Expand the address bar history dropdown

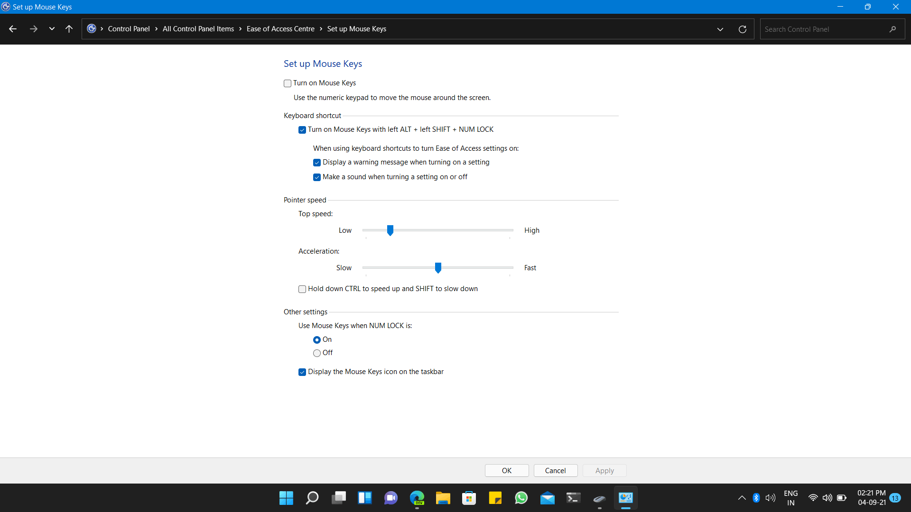720,29
